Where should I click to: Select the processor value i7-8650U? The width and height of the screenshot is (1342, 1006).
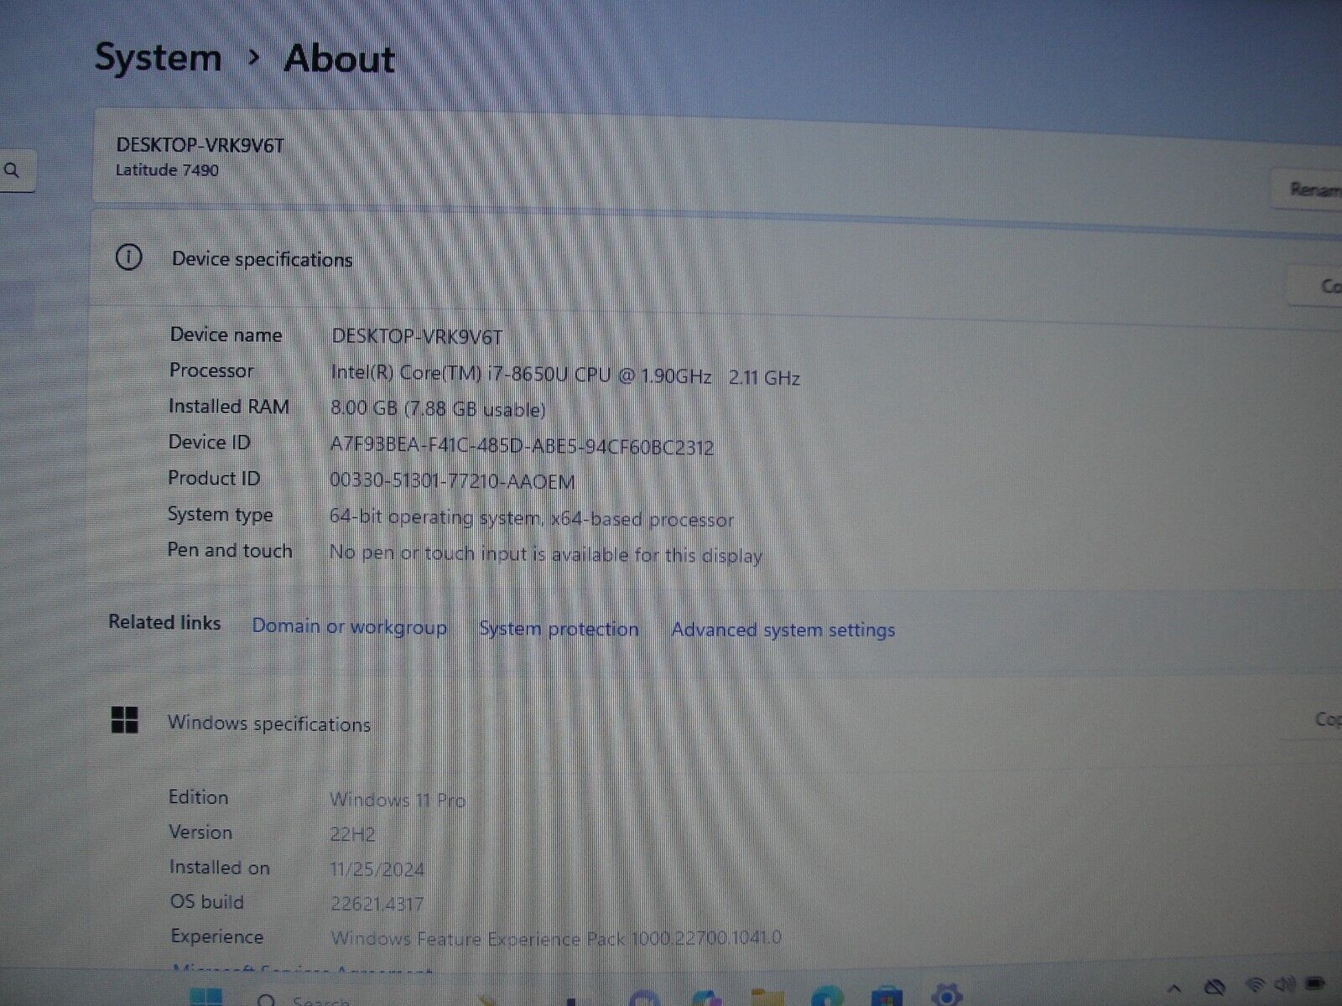564,376
